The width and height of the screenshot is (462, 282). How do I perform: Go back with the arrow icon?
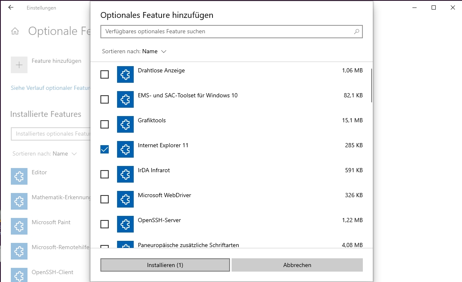pyautogui.click(x=11, y=7)
